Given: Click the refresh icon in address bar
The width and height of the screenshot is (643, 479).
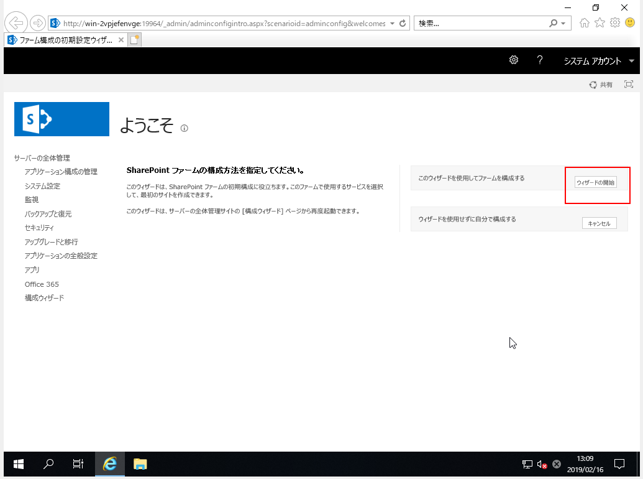Looking at the screenshot, I should click(x=403, y=24).
